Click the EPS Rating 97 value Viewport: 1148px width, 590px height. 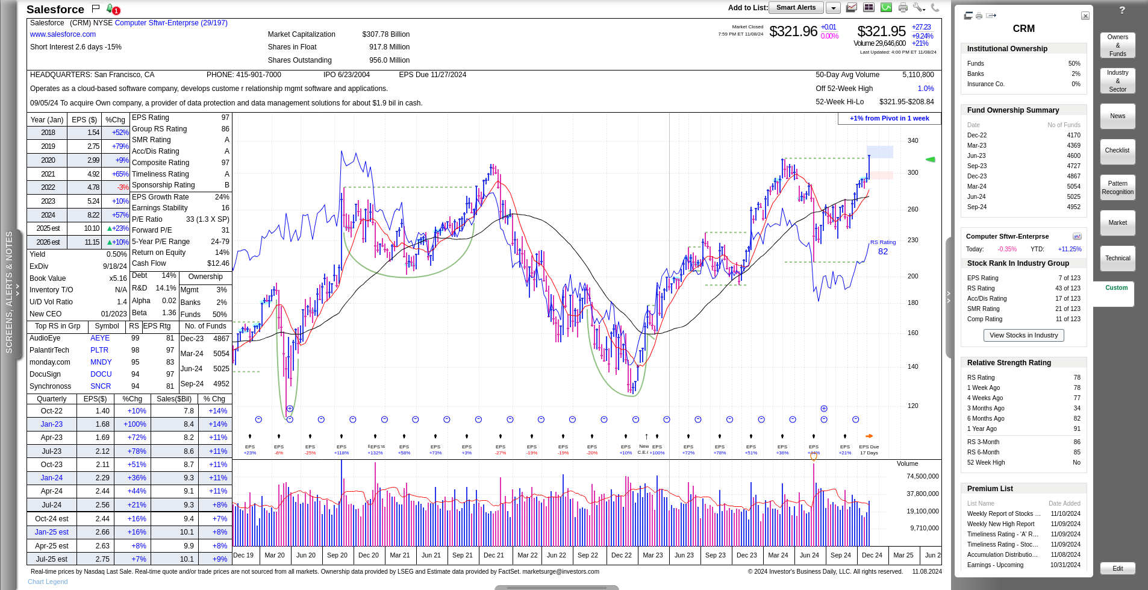[225, 118]
